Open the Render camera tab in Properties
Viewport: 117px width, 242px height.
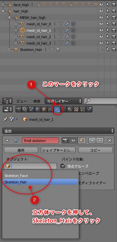pos(19,109)
